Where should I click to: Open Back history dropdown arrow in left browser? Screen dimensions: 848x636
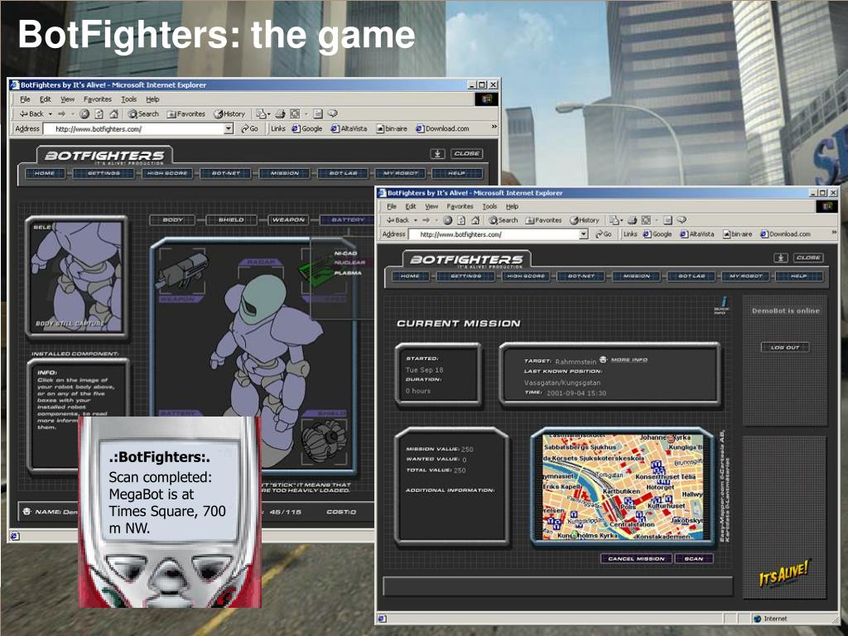pos(51,114)
